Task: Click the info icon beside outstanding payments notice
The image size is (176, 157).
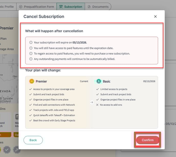Action: pyautogui.click(x=31, y=59)
